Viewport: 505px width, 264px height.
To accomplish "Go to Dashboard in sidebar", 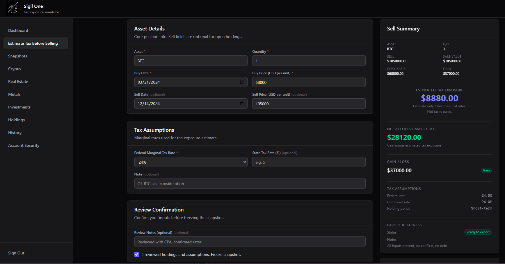I will [18, 30].
